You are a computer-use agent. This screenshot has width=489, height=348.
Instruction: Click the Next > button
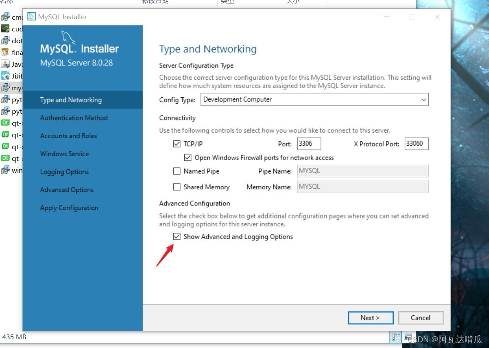(371, 318)
